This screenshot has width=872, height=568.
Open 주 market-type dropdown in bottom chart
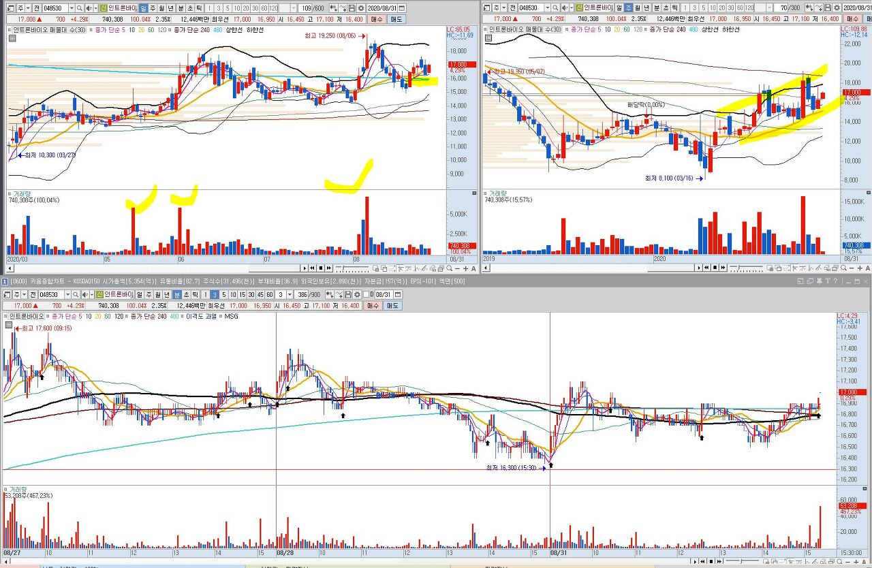click(x=25, y=294)
